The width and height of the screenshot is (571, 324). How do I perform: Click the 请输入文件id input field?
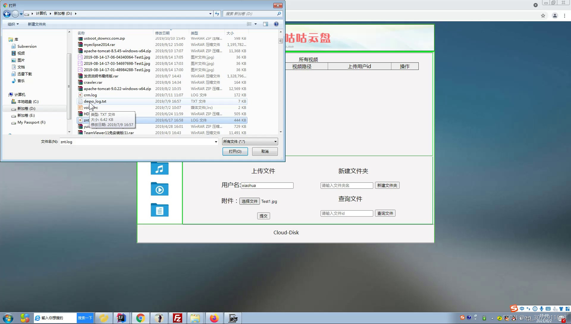[347, 214]
